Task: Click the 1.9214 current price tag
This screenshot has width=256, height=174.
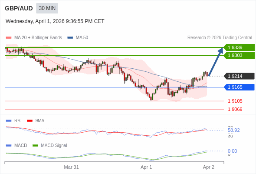Action: pyautogui.click(x=239, y=76)
